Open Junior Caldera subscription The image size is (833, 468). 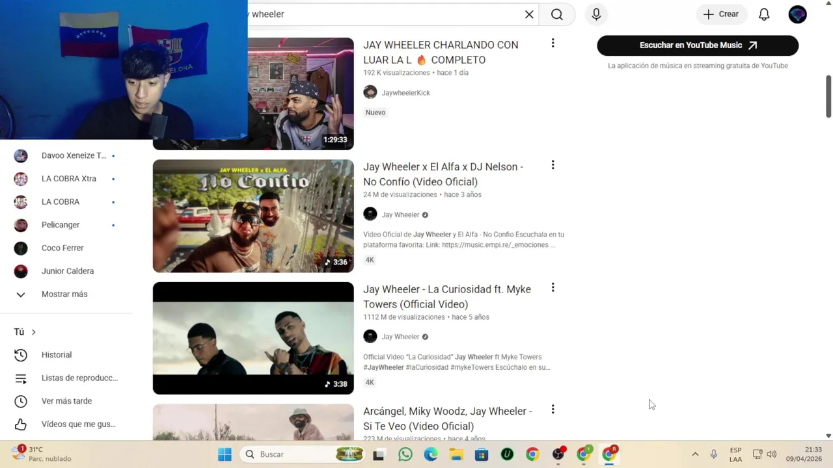pyautogui.click(x=67, y=271)
